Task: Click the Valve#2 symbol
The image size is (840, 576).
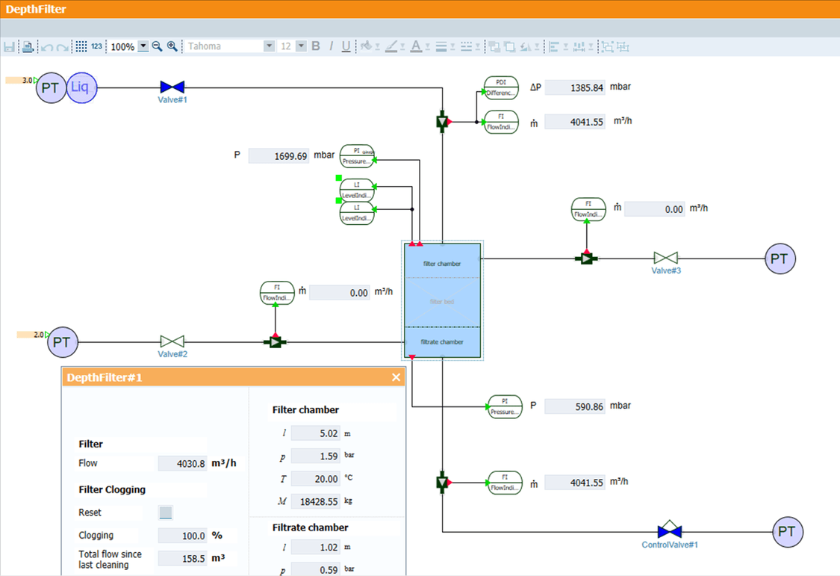Action: click(x=172, y=342)
